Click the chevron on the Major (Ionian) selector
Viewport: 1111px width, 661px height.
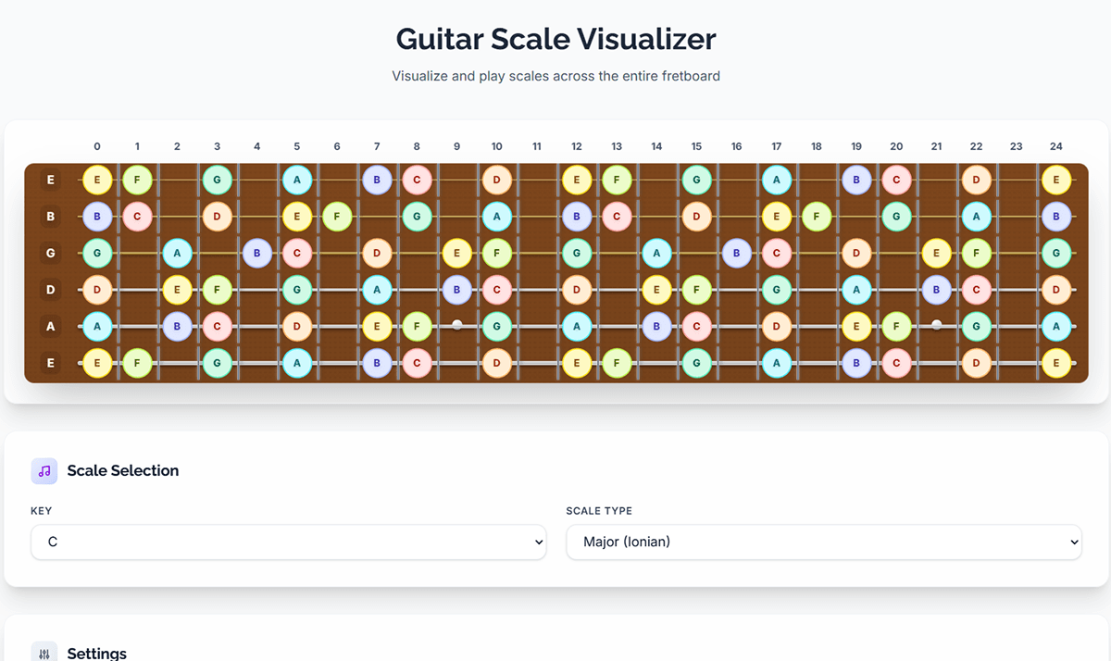coord(1073,542)
